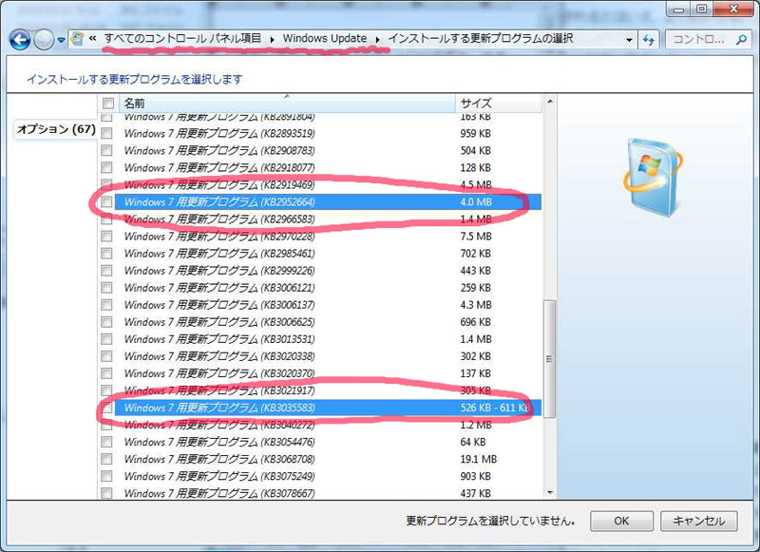This screenshot has height=552, width=760.
Task: Click the Back navigation arrow button
Action: pyautogui.click(x=19, y=40)
